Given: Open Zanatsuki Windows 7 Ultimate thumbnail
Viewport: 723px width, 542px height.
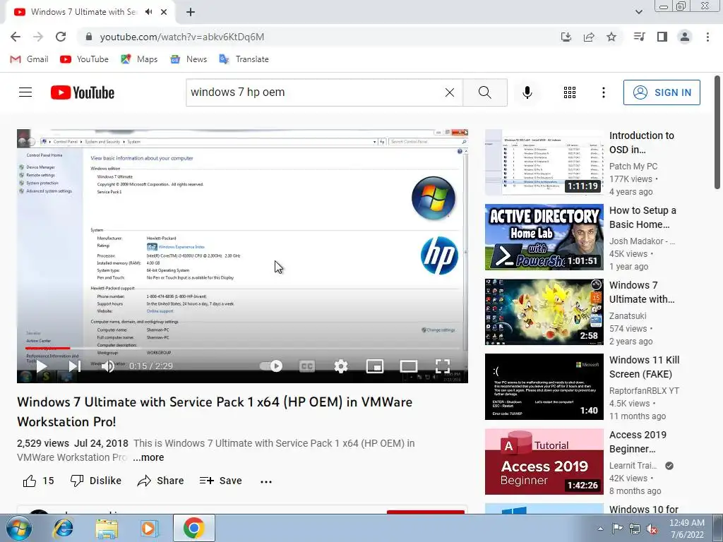Looking at the screenshot, I should pos(544,312).
